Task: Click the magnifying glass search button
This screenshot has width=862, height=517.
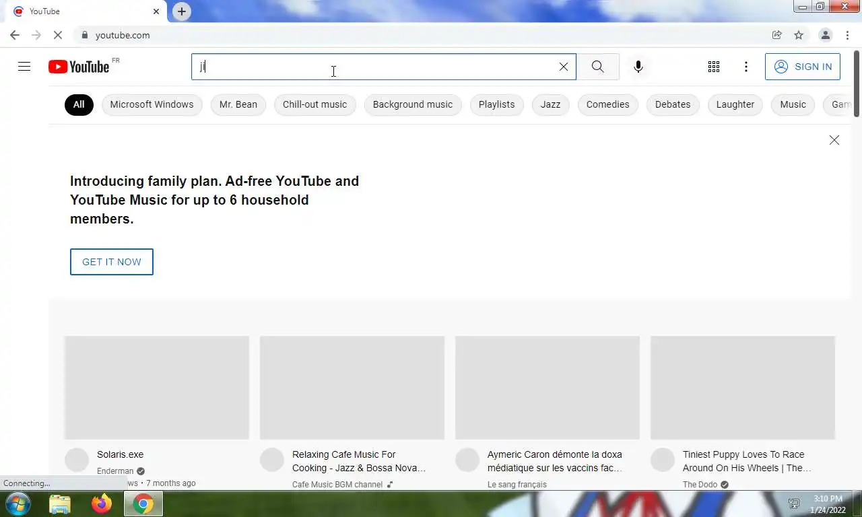Action: coord(598,67)
